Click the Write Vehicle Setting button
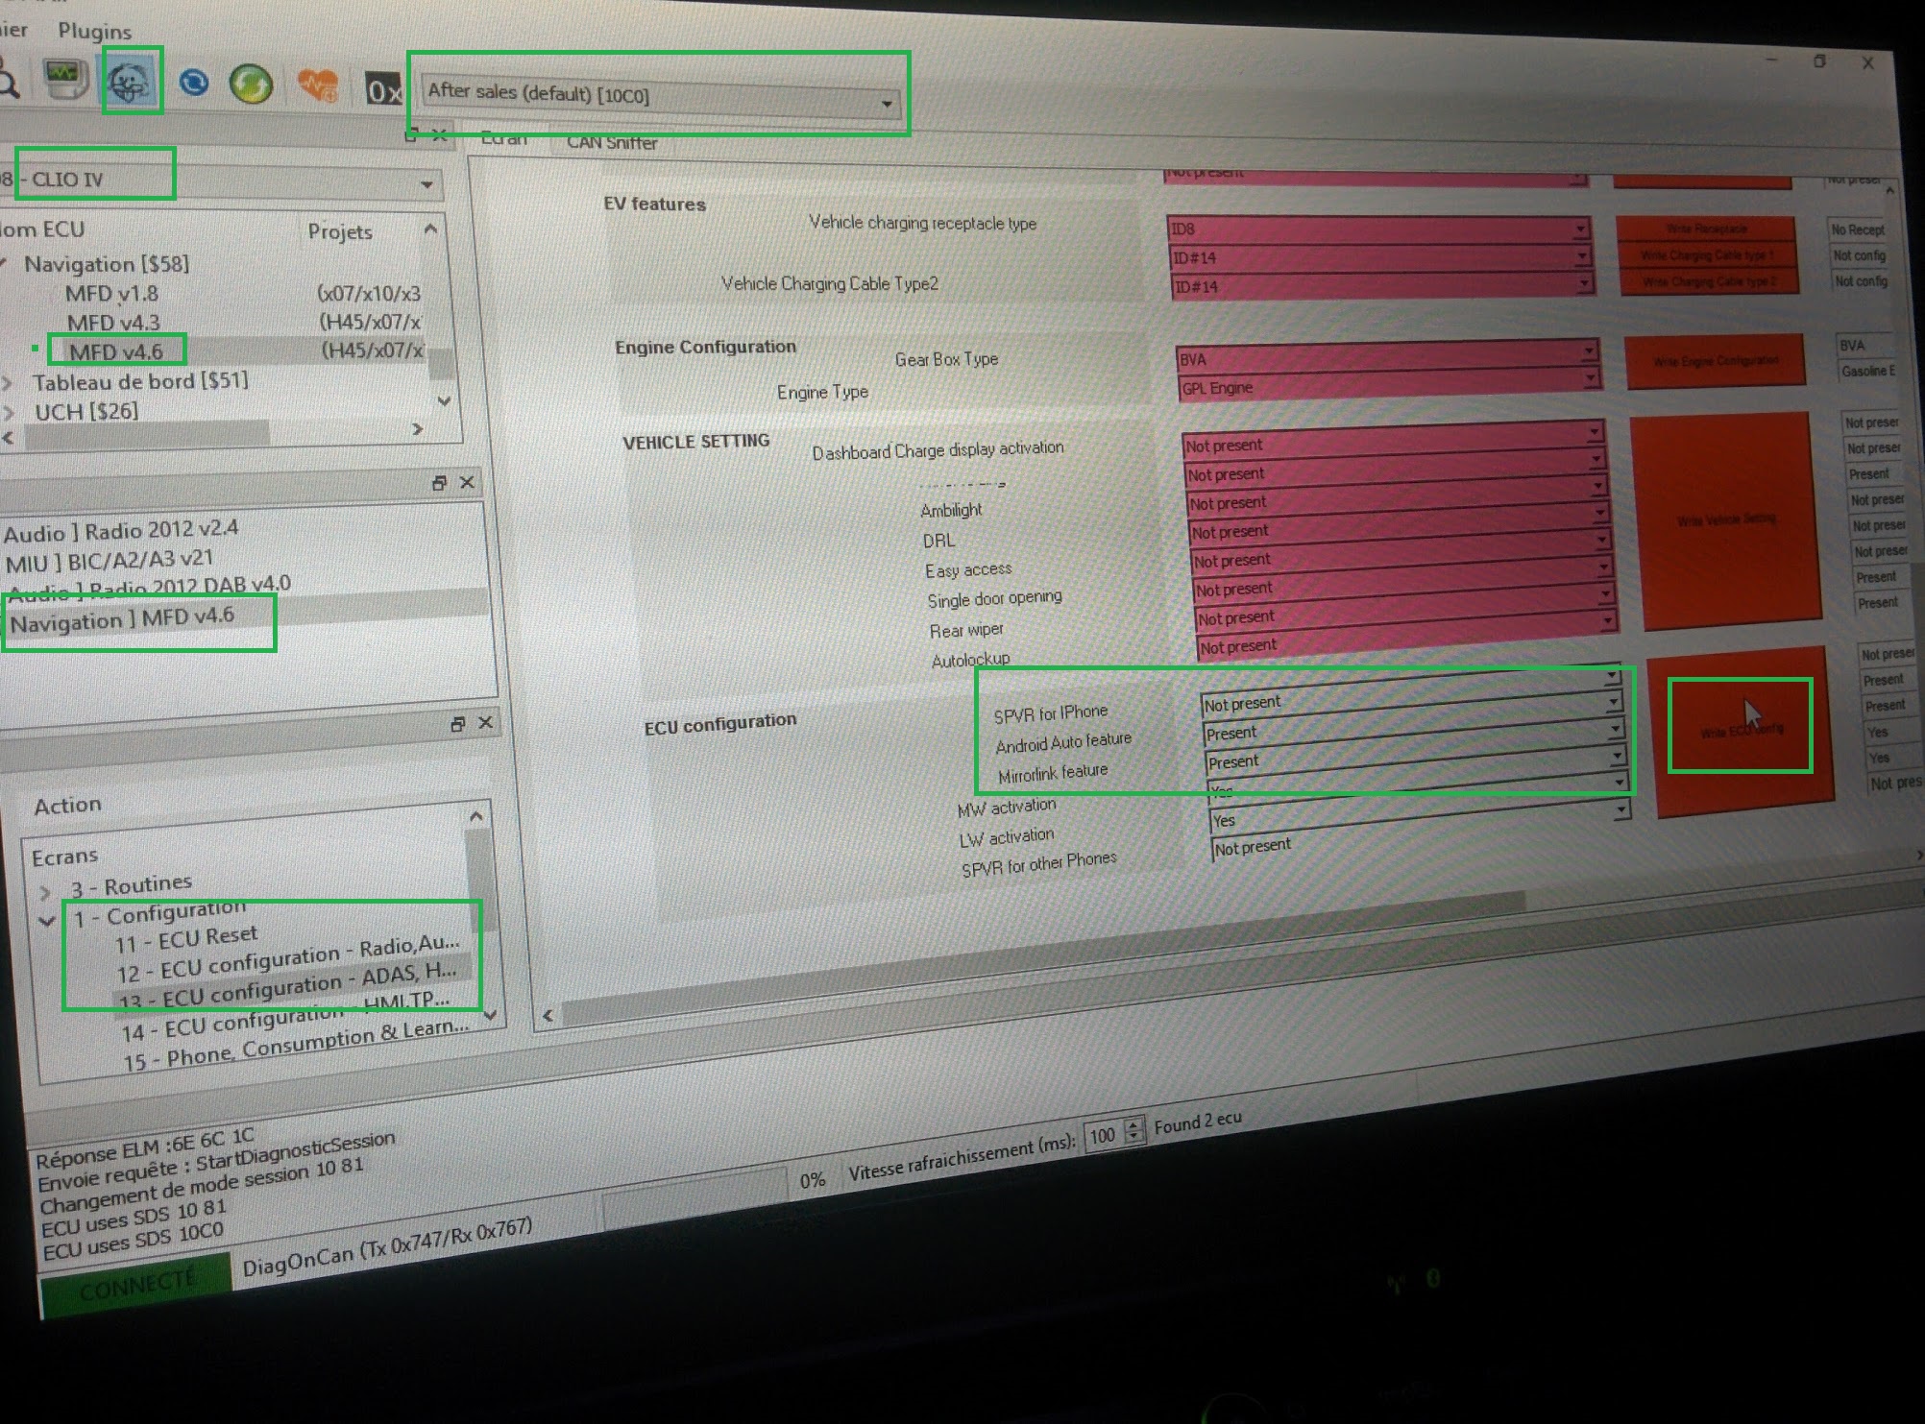 1726,519
